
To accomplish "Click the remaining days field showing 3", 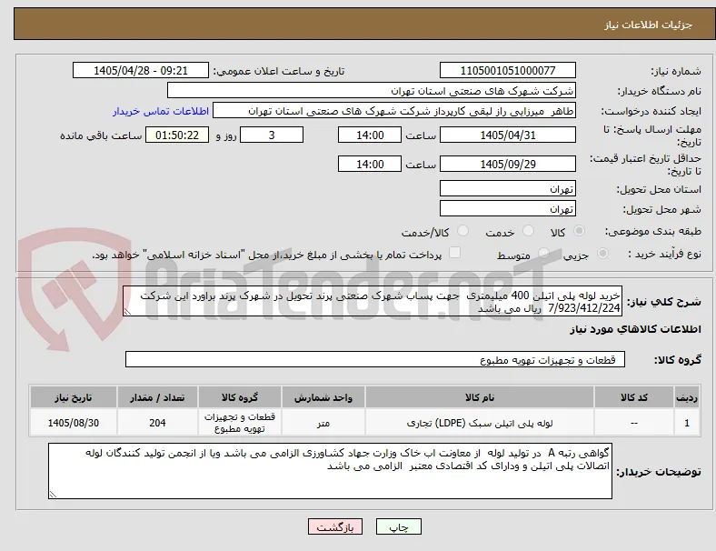I will click(272, 135).
